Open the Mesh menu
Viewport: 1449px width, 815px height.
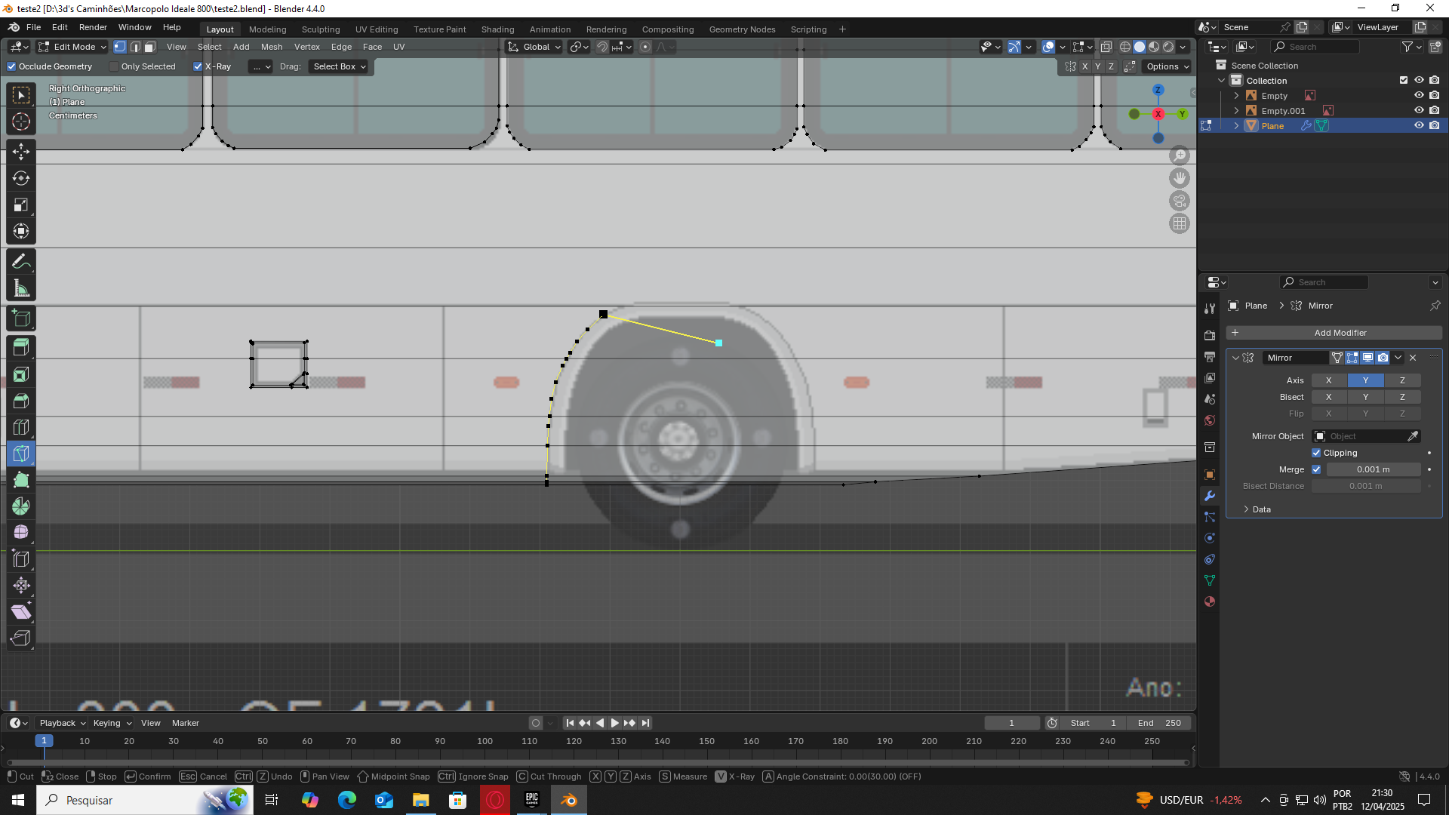click(x=272, y=47)
